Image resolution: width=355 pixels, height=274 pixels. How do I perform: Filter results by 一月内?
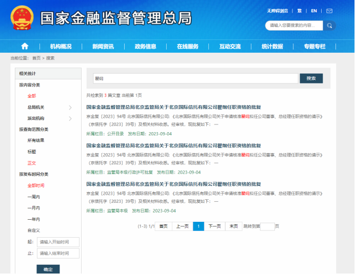[x=33, y=208]
